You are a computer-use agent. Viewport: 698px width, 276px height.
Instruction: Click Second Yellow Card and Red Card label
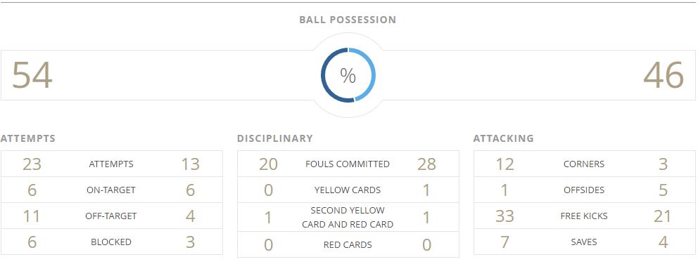348,217
